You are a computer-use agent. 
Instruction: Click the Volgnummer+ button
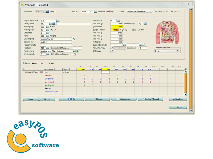pos(124,99)
